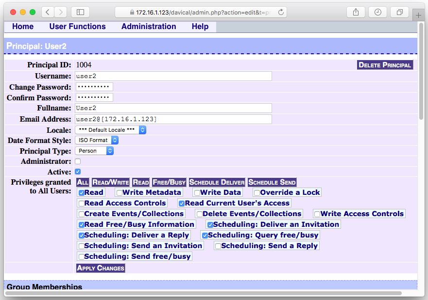Open the Home menu
This screenshot has height=300, width=428.
tap(23, 26)
